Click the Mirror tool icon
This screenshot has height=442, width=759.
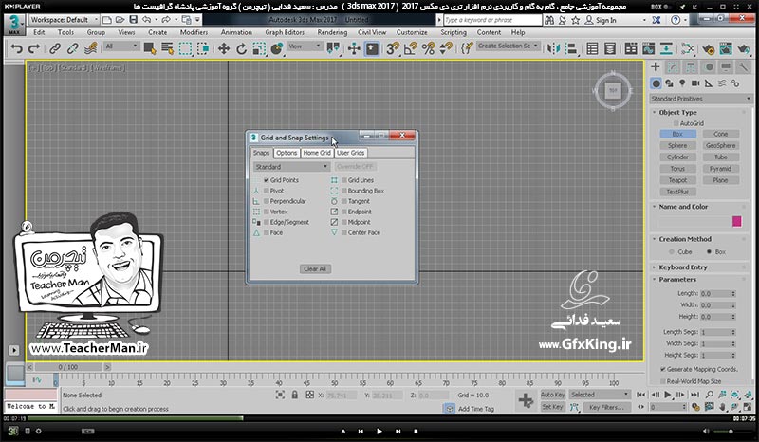(553, 48)
